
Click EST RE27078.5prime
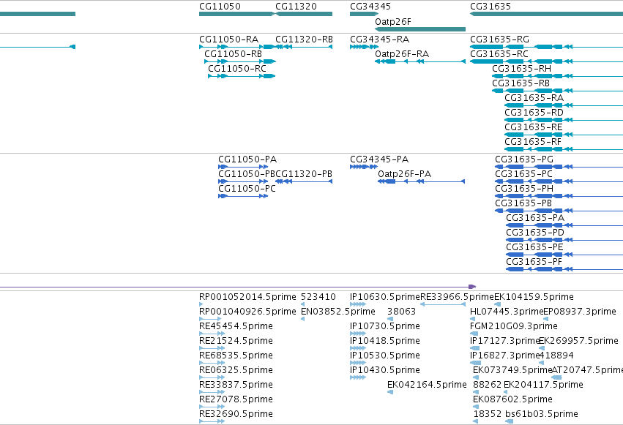(x=236, y=400)
